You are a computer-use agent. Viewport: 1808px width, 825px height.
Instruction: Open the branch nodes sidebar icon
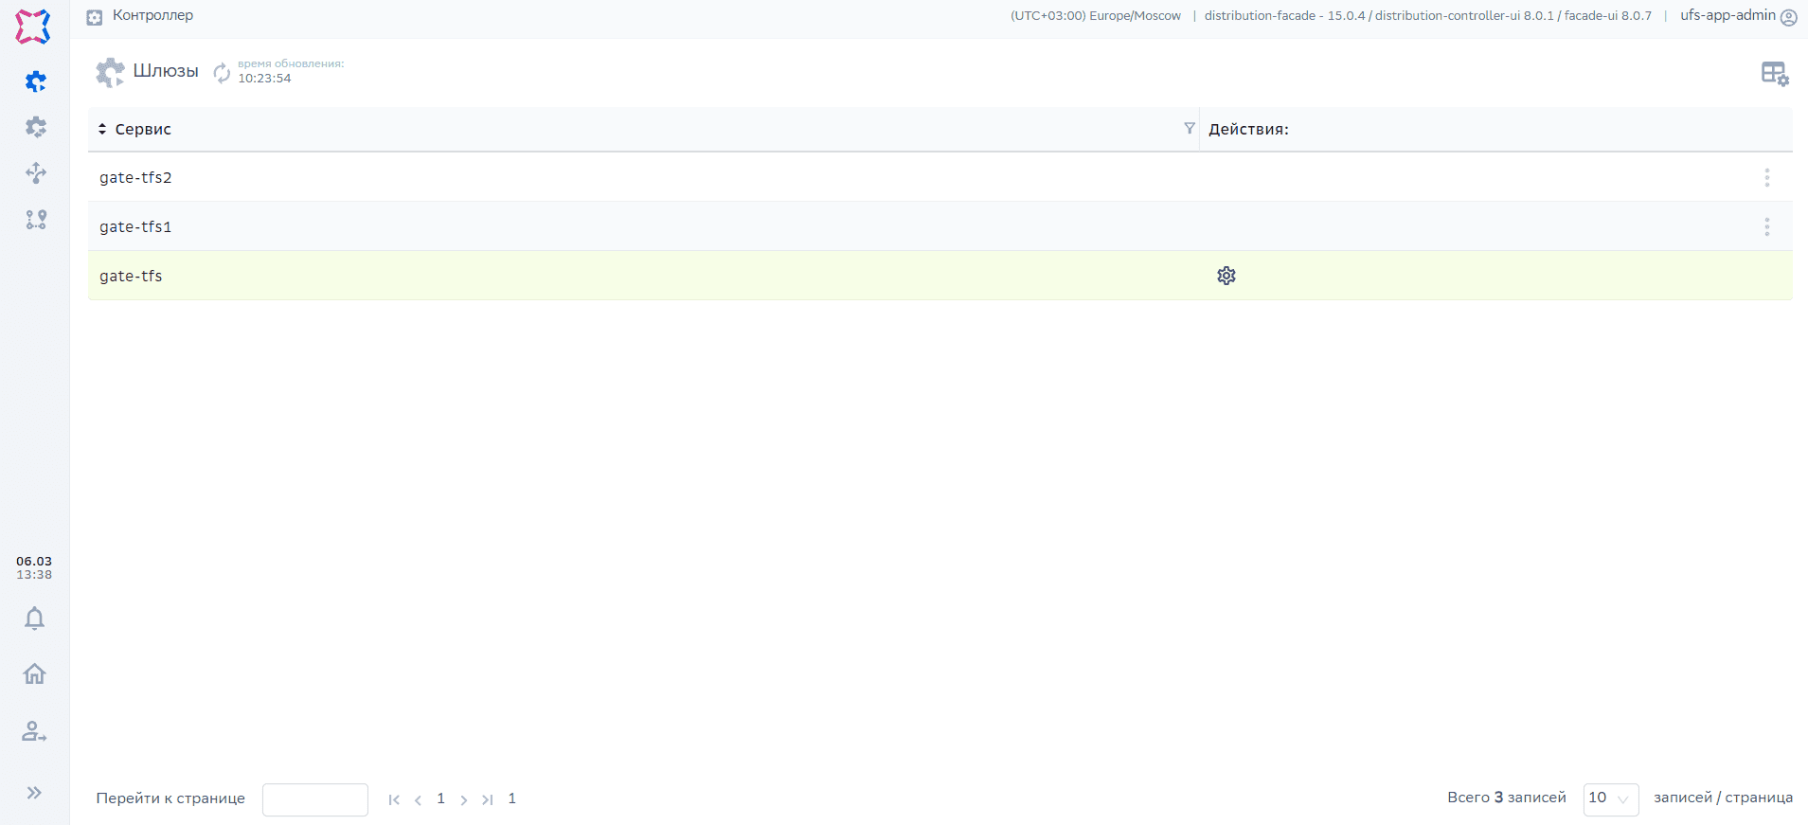(35, 220)
